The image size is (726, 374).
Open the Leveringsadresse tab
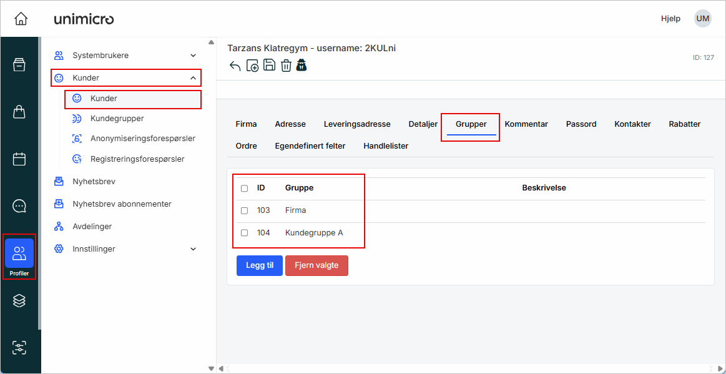click(357, 124)
